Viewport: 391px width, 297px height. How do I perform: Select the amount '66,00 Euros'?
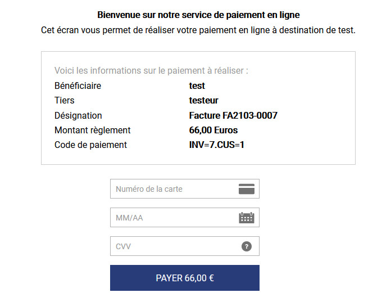tap(213, 130)
